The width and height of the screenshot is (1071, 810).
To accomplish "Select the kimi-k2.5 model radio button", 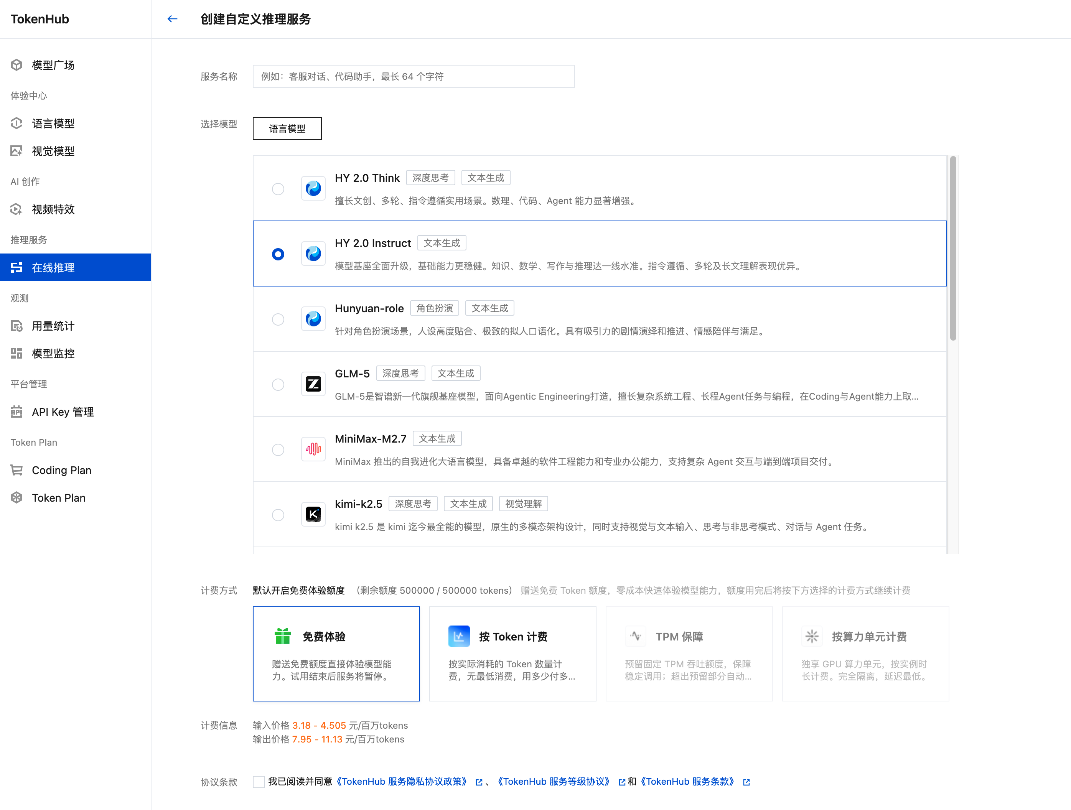I will [278, 515].
